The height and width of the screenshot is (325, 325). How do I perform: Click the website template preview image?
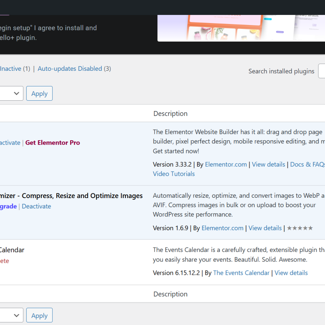[241, 28]
